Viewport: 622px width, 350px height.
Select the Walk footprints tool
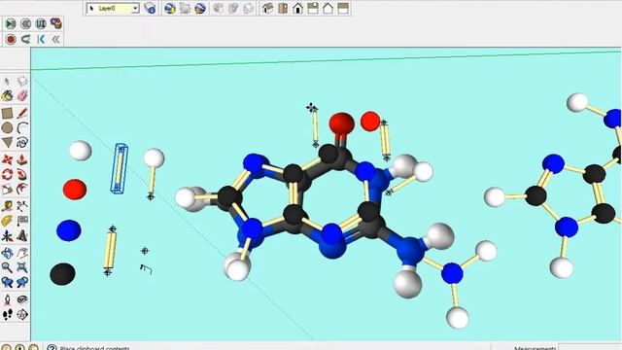click(7, 315)
